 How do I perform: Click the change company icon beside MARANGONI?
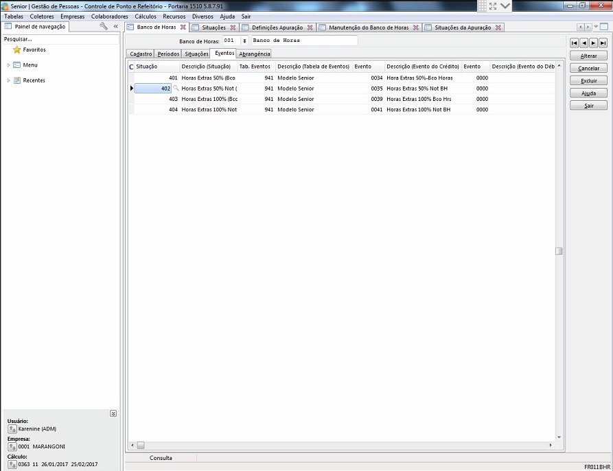click(12, 447)
